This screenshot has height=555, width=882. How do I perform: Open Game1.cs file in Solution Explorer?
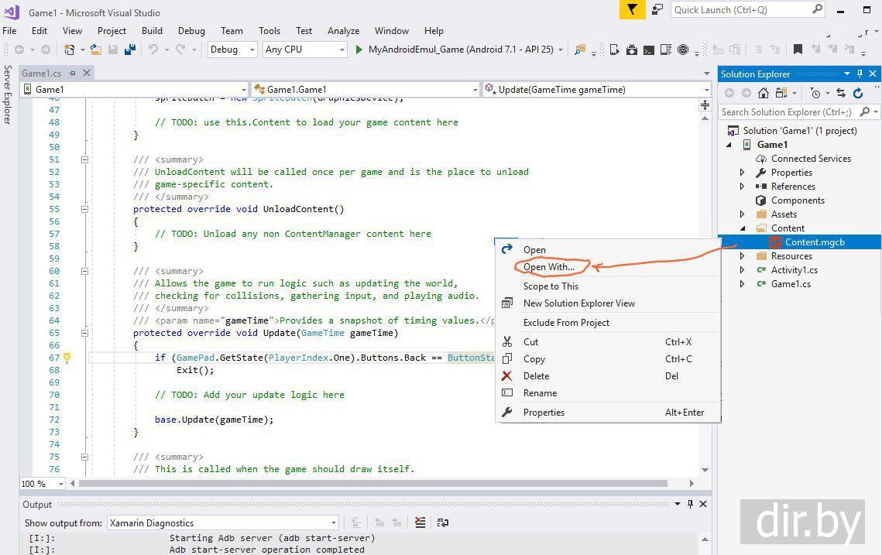tap(791, 284)
